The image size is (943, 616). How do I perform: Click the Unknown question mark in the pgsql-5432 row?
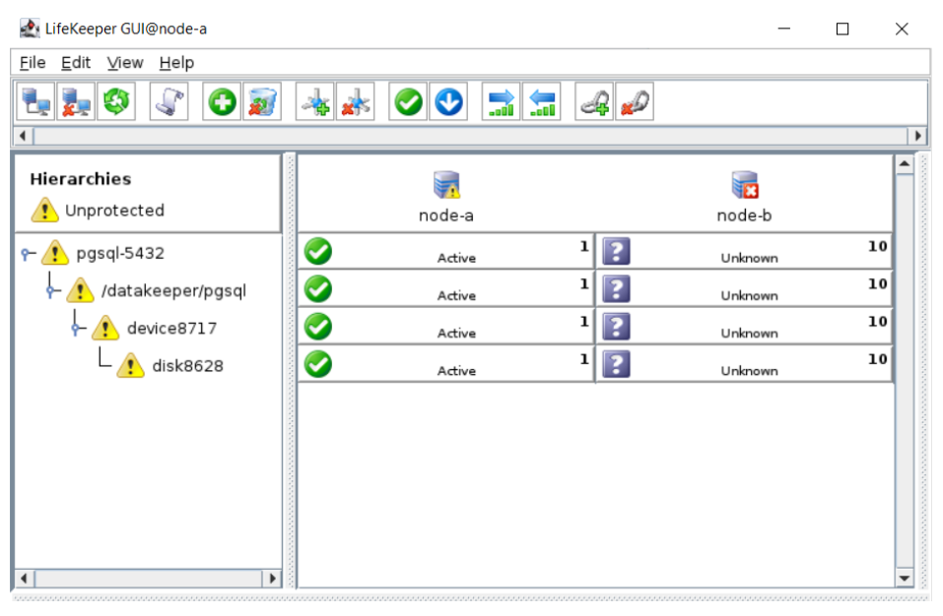click(x=617, y=251)
